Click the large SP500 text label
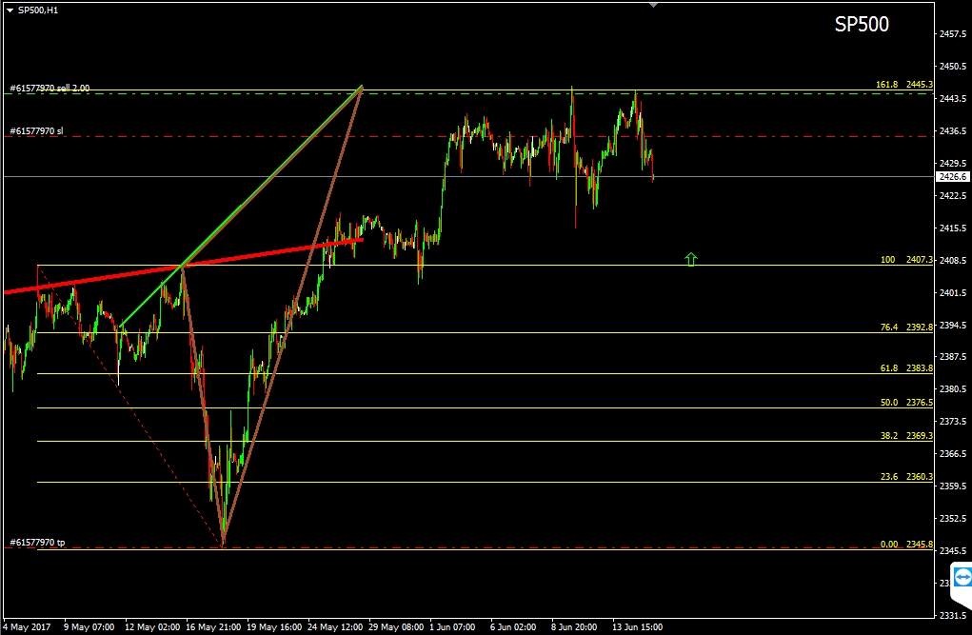This screenshot has width=972, height=635. pos(862,24)
